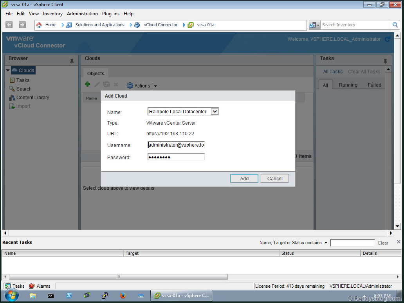Select the Failed tasks tab
404x303 pixels.
(374, 85)
